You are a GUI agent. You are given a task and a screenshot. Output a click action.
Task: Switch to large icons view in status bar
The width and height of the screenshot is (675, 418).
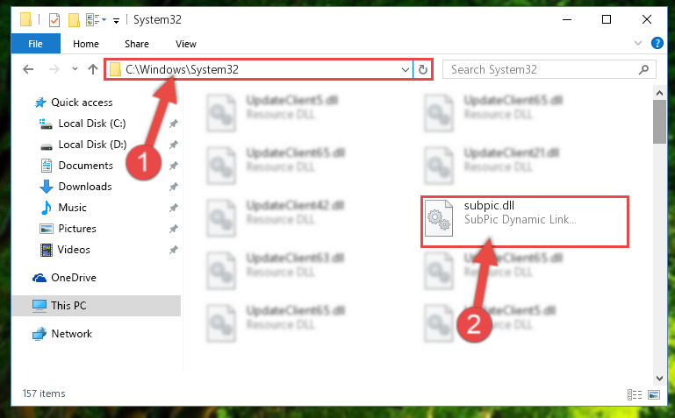[653, 394]
